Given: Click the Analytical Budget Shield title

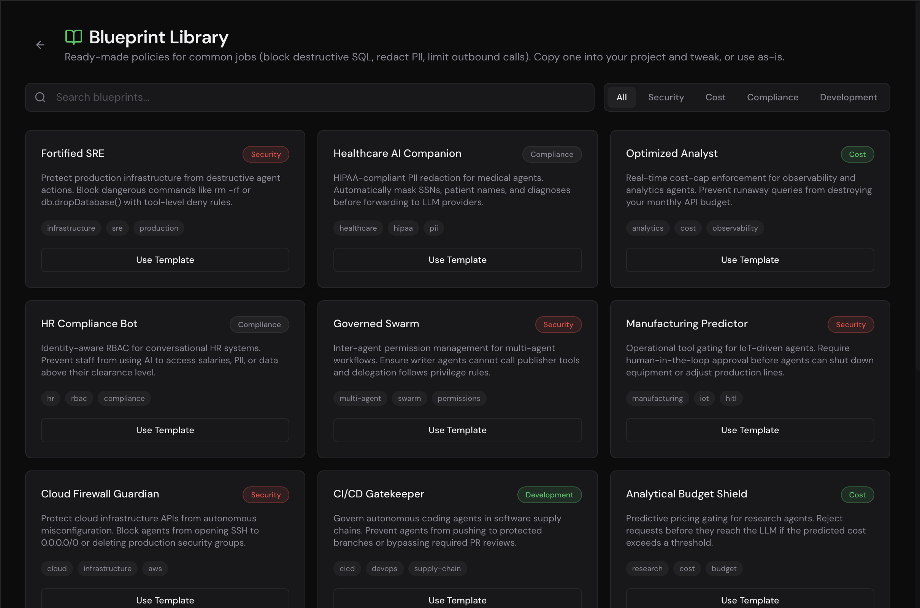Looking at the screenshot, I should [x=686, y=494].
